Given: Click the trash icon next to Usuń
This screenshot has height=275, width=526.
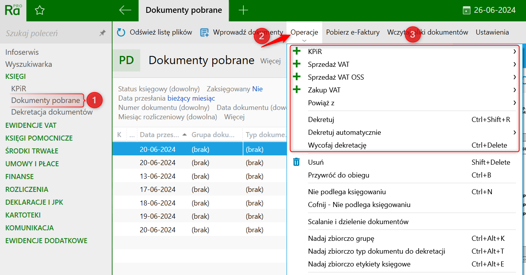Looking at the screenshot, I should [x=297, y=162].
